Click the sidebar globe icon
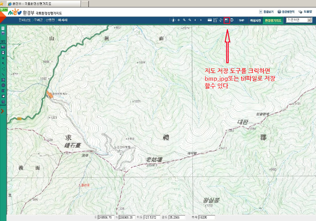 point(3,33)
